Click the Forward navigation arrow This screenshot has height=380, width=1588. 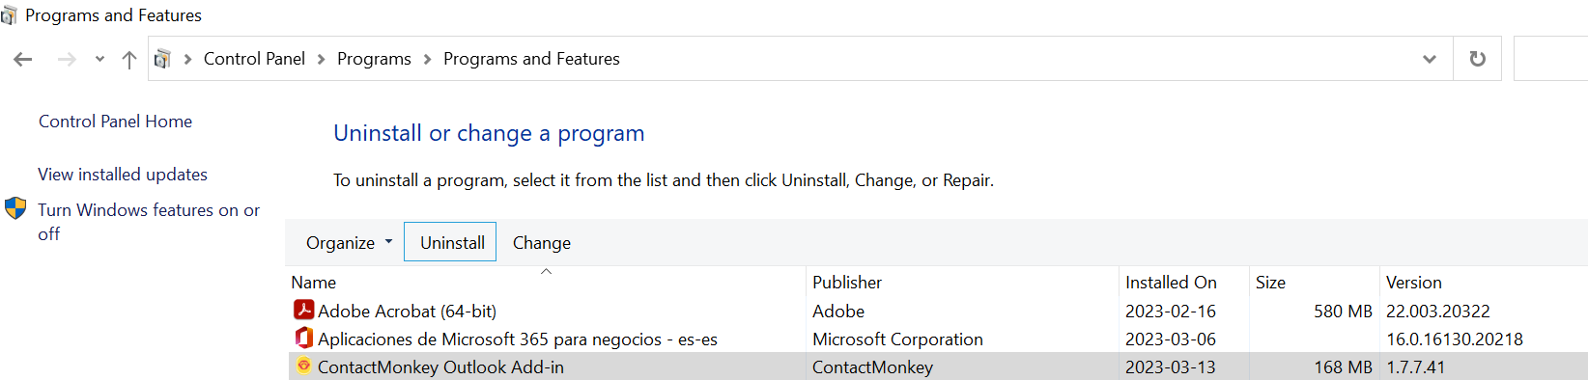pos(67,59)
